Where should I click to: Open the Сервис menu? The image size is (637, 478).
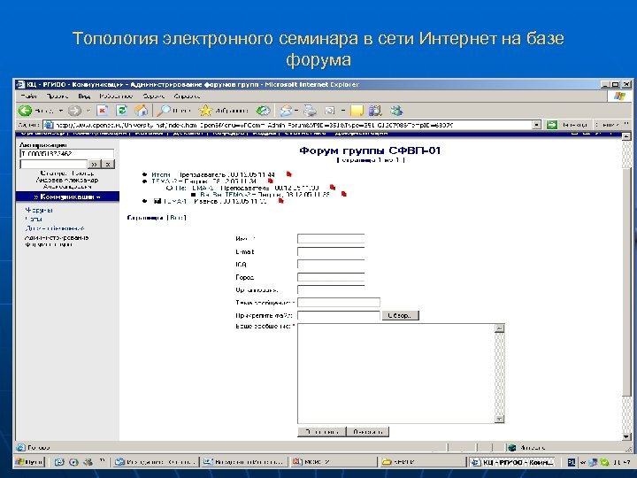(x=154, y=96)
